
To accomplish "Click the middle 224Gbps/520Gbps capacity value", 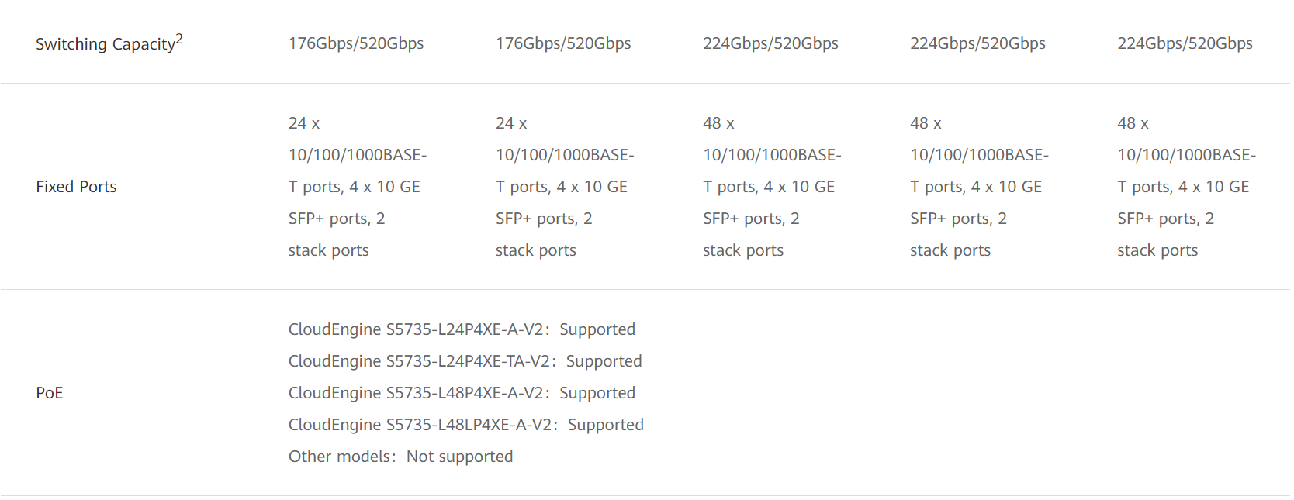I will point(977,43).
